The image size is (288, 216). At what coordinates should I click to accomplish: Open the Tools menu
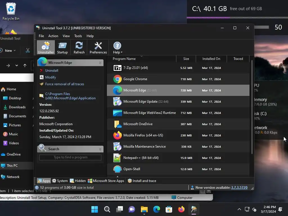(78, 36)
